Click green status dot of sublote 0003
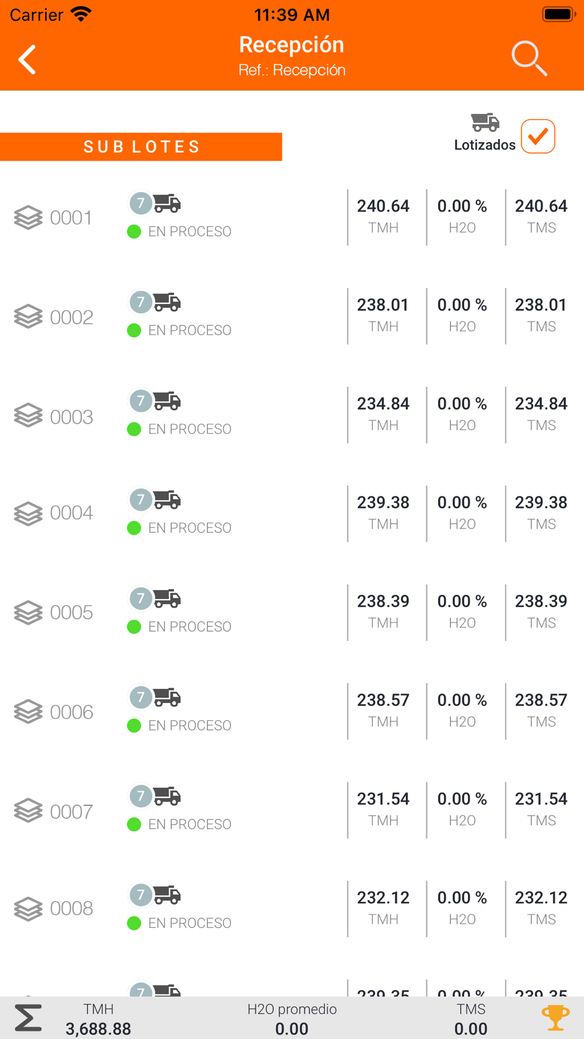The height and width of the screenshot is (1039, 584). pyautogui.click(x=134, y=430)
